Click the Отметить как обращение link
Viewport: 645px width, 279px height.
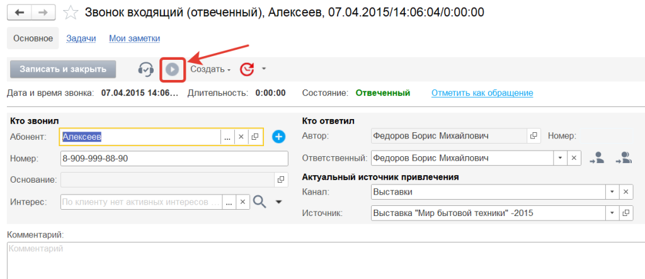[x=482, y=93]
